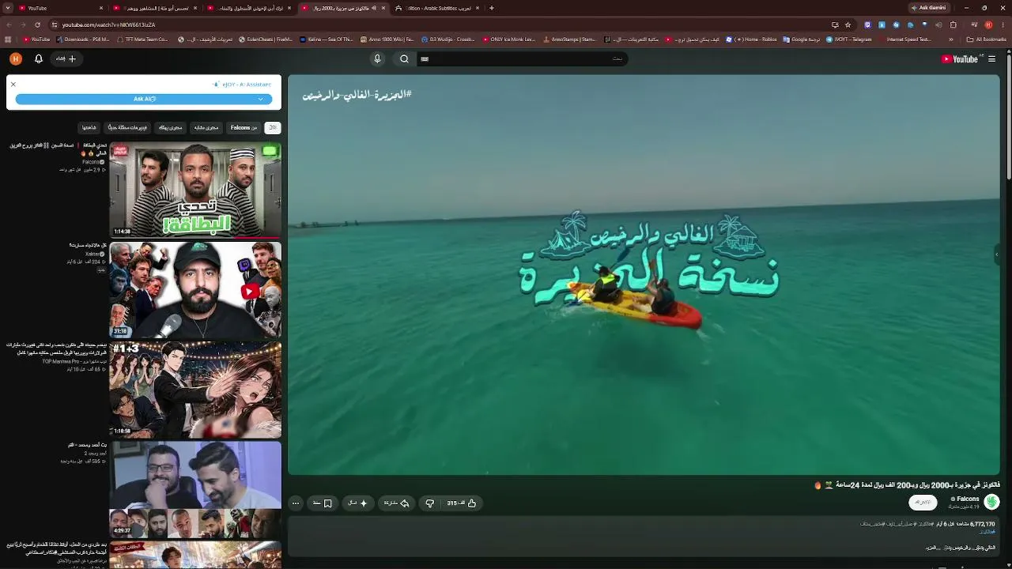
Task: Share the video
Action: coord(398,503)
